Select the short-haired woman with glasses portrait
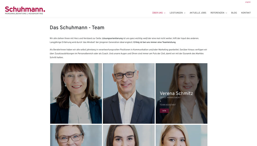Image resolution: width=257 pixels, height=146 pixels. [x=76, y=136]
